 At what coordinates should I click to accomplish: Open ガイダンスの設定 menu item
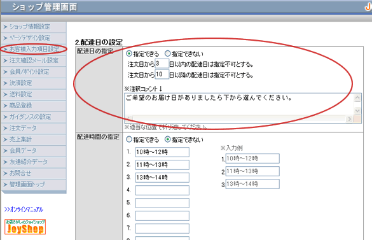pos(34,117)
